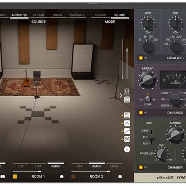Select the VOCAL source tab
Screen dimensions: 186x186
[58, 15]
